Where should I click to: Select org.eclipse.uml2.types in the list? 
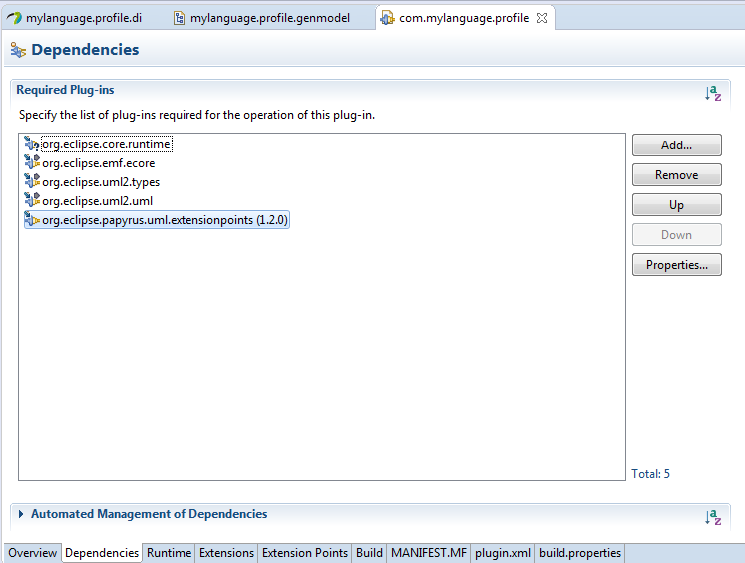click(101, 182)
